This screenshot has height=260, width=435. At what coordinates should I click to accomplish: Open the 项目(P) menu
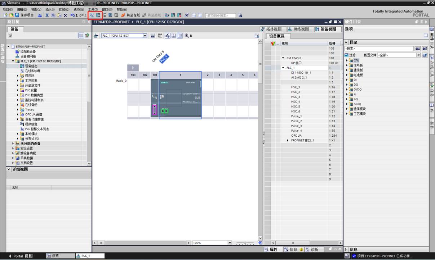point(8,9)
